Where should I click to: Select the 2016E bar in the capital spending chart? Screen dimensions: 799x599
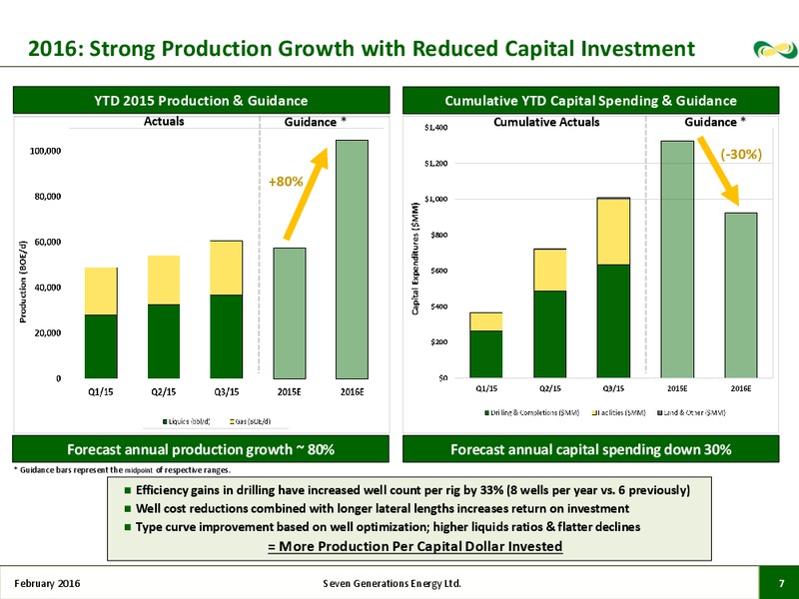tap(741, 296)
